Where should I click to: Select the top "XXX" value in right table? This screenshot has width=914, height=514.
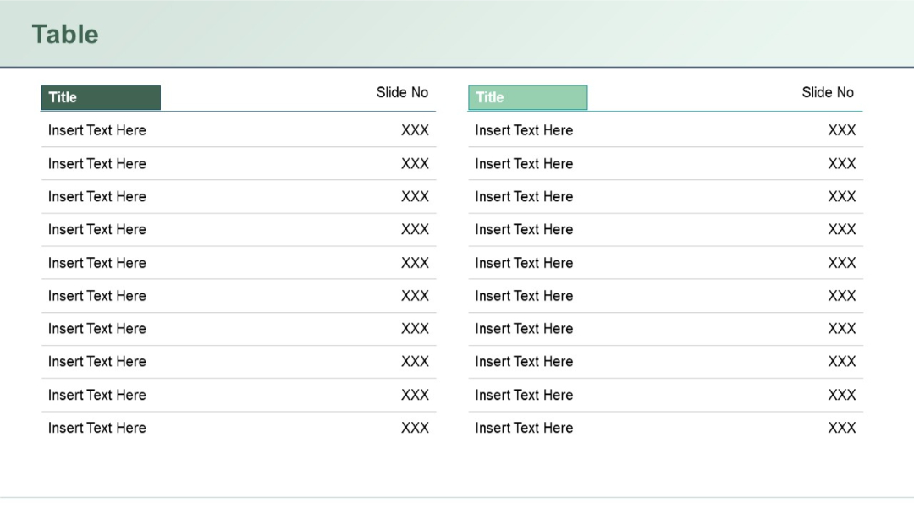click(x=842, y=130)
